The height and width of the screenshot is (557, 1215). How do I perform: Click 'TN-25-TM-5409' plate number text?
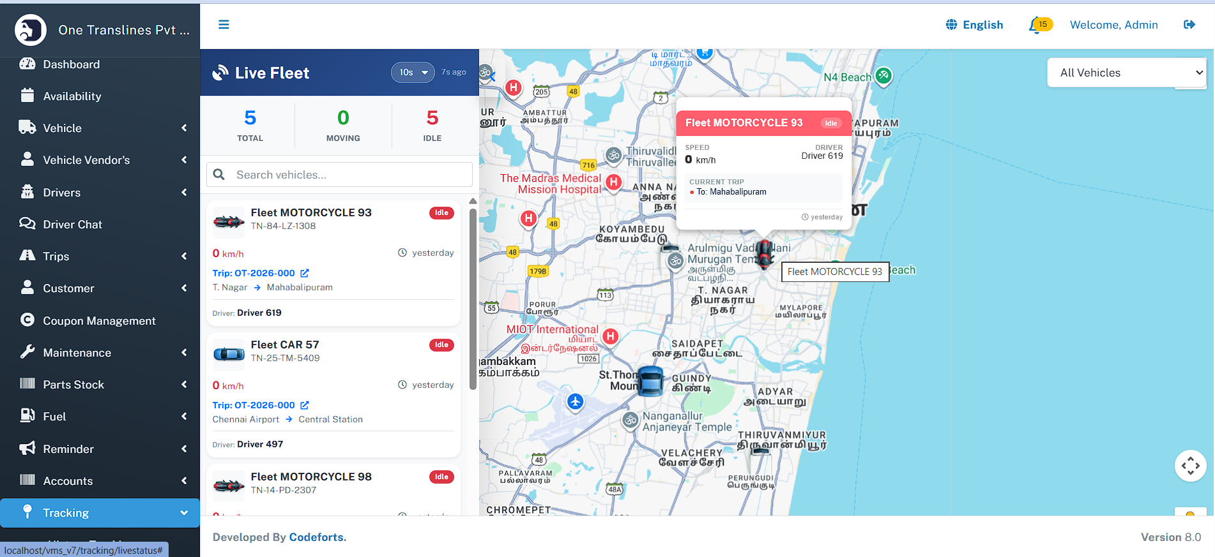[285, 358]
